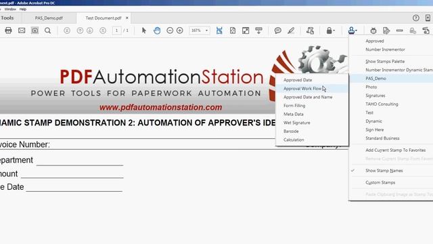
Task: Click the Print icon in the toolbar
Action: pos(8,30)
